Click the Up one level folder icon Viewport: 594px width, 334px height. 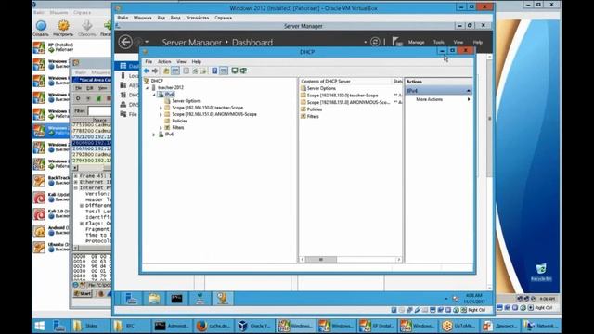(166, 71)
